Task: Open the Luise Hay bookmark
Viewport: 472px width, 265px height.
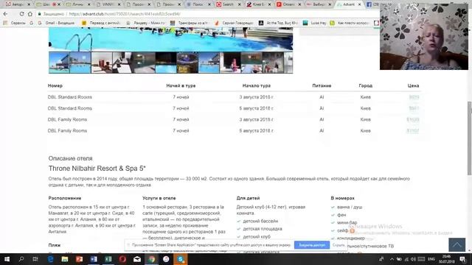Action: tap(315, 23)
